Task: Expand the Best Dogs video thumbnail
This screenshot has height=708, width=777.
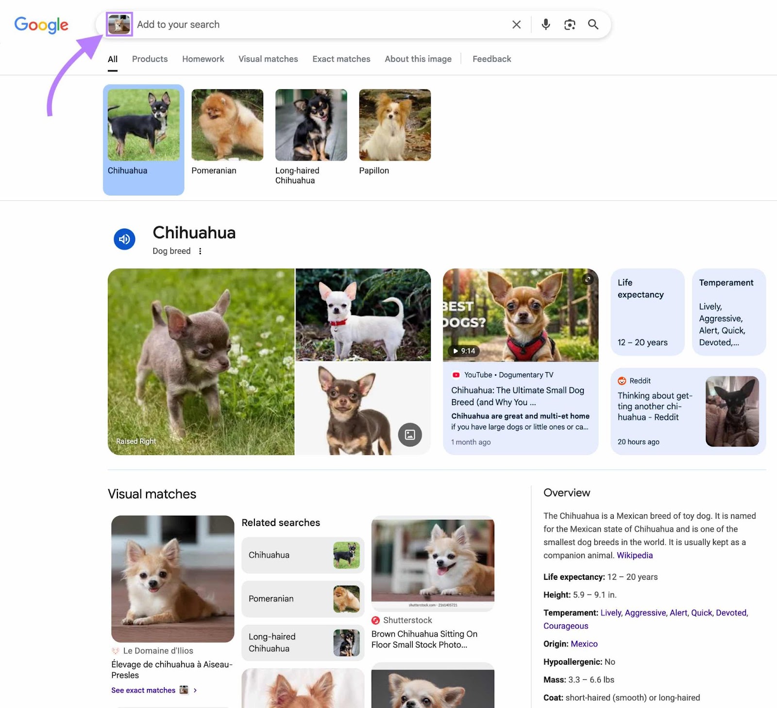Action: pyautogui.click(x=588, y=280)
